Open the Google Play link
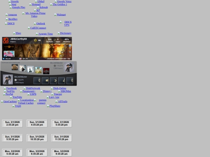 coord(17,7)
